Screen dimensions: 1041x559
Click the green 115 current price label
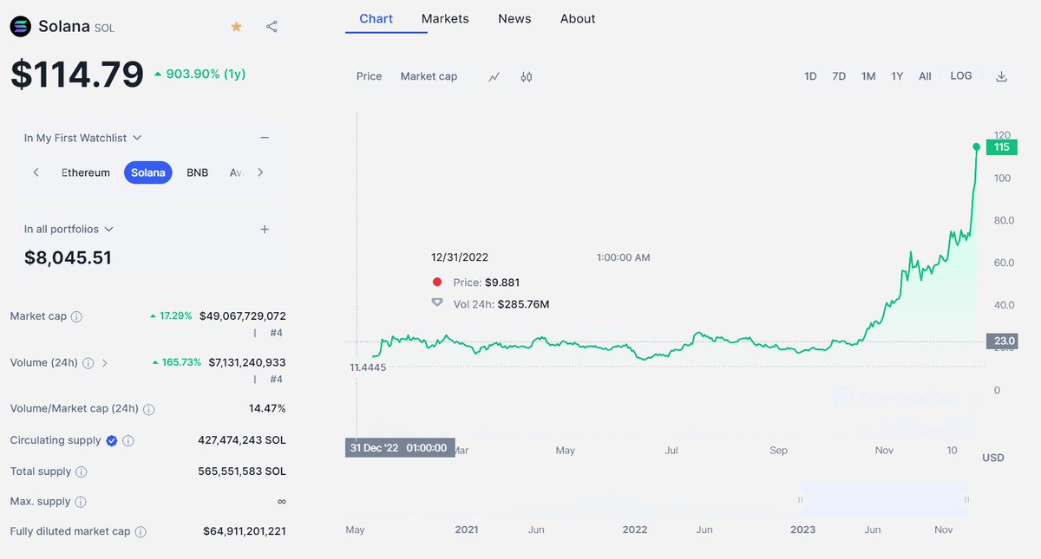click(x=1001, y=147)
